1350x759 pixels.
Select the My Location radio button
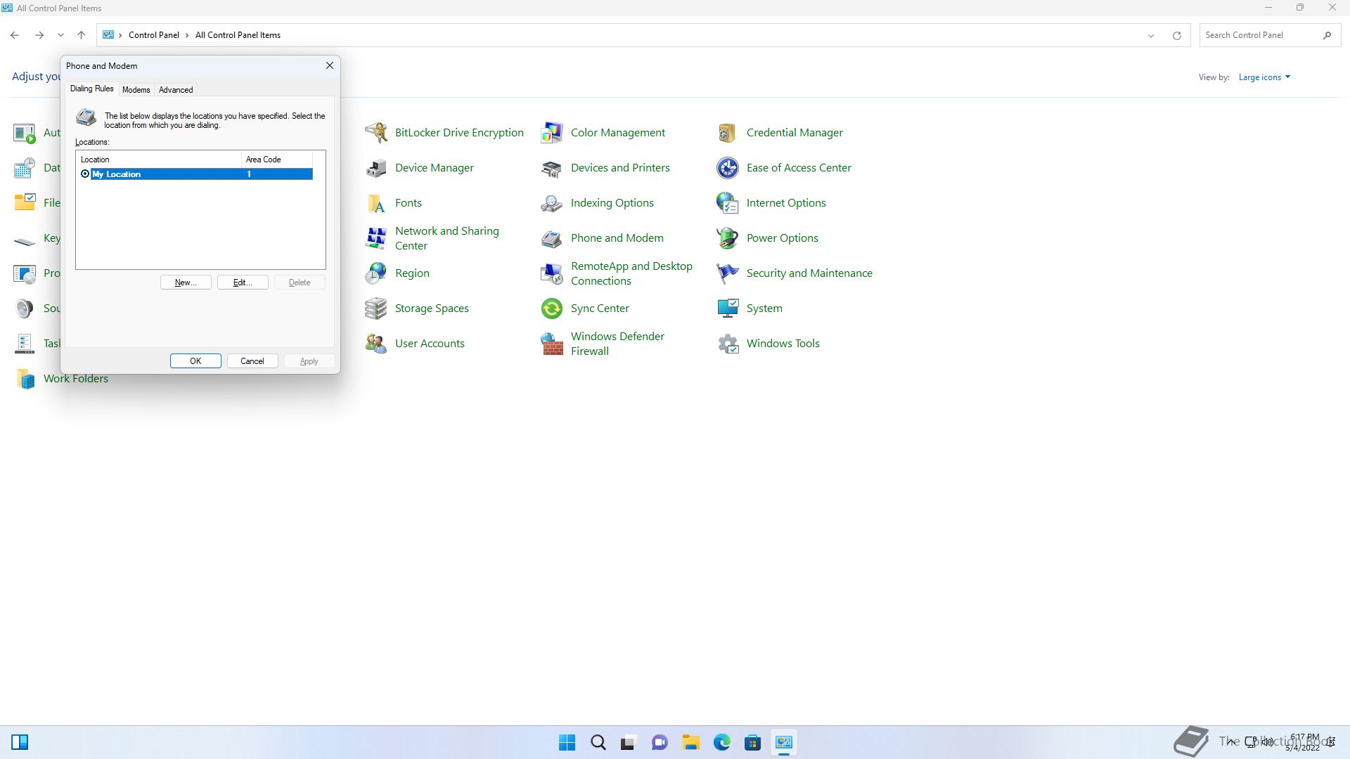click(85, 174)
